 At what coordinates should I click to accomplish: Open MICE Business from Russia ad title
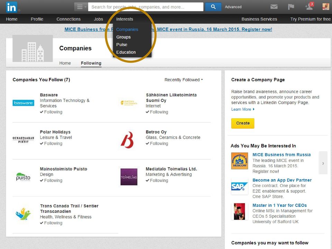[x=282, y=155]
